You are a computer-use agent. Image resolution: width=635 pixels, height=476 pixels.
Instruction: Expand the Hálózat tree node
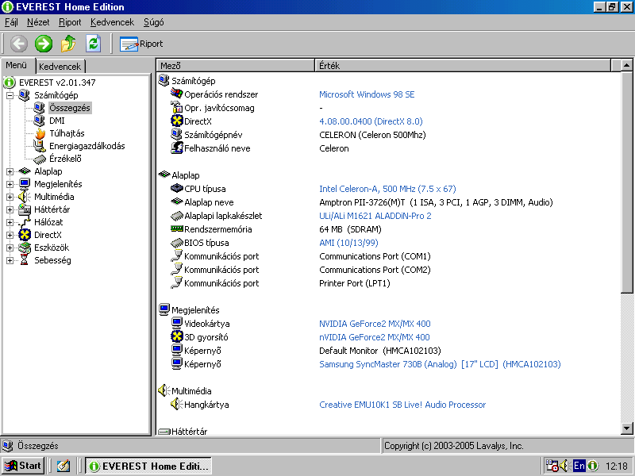[x=10, y=222]
